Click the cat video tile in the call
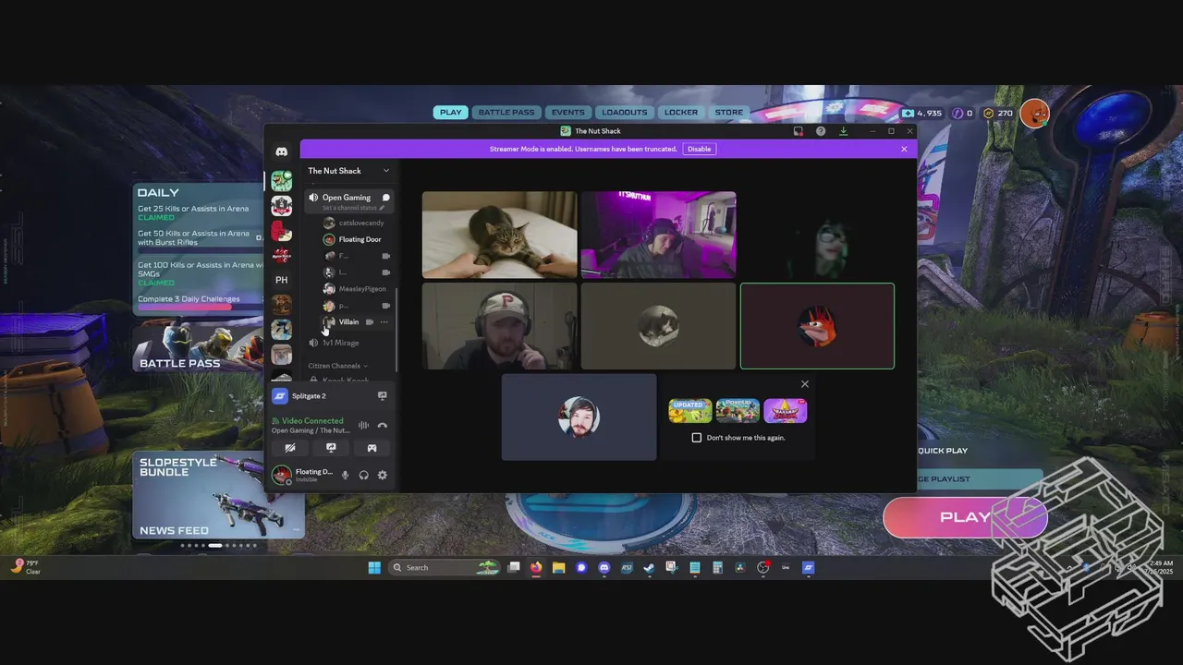The image size is (1183, 665). tap(499, 235)
